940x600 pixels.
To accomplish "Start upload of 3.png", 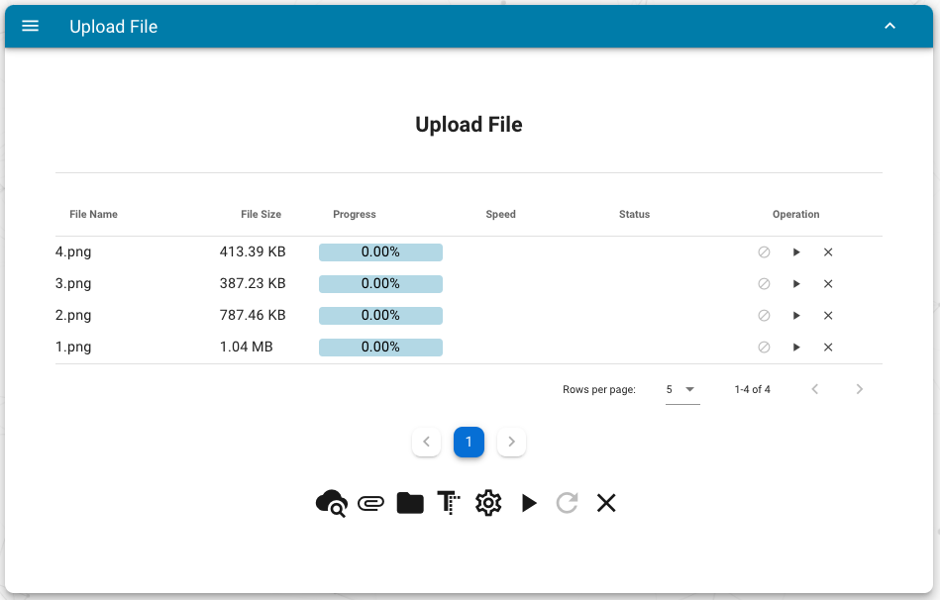I will (796, 284).
